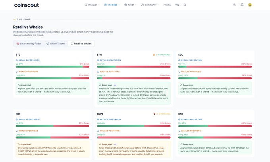270x162 pixels.
Task: Click the Scout Intel icon in ETH card
Action: [100, 85]
